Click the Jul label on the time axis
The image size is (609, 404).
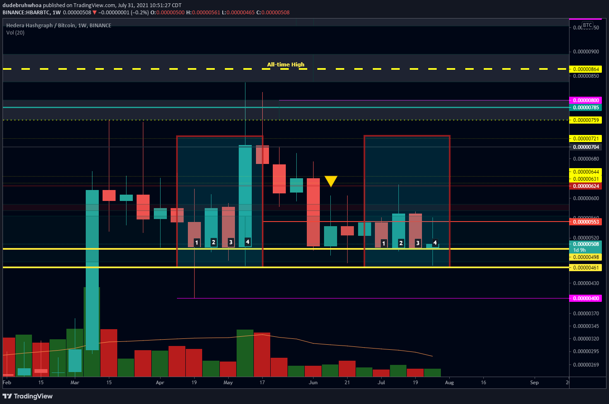click(381, 383)
